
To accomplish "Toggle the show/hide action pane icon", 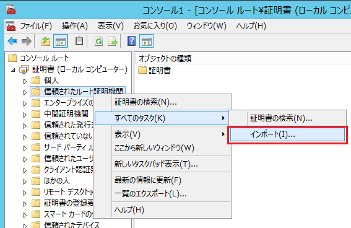I will click(x=146, y=42).
